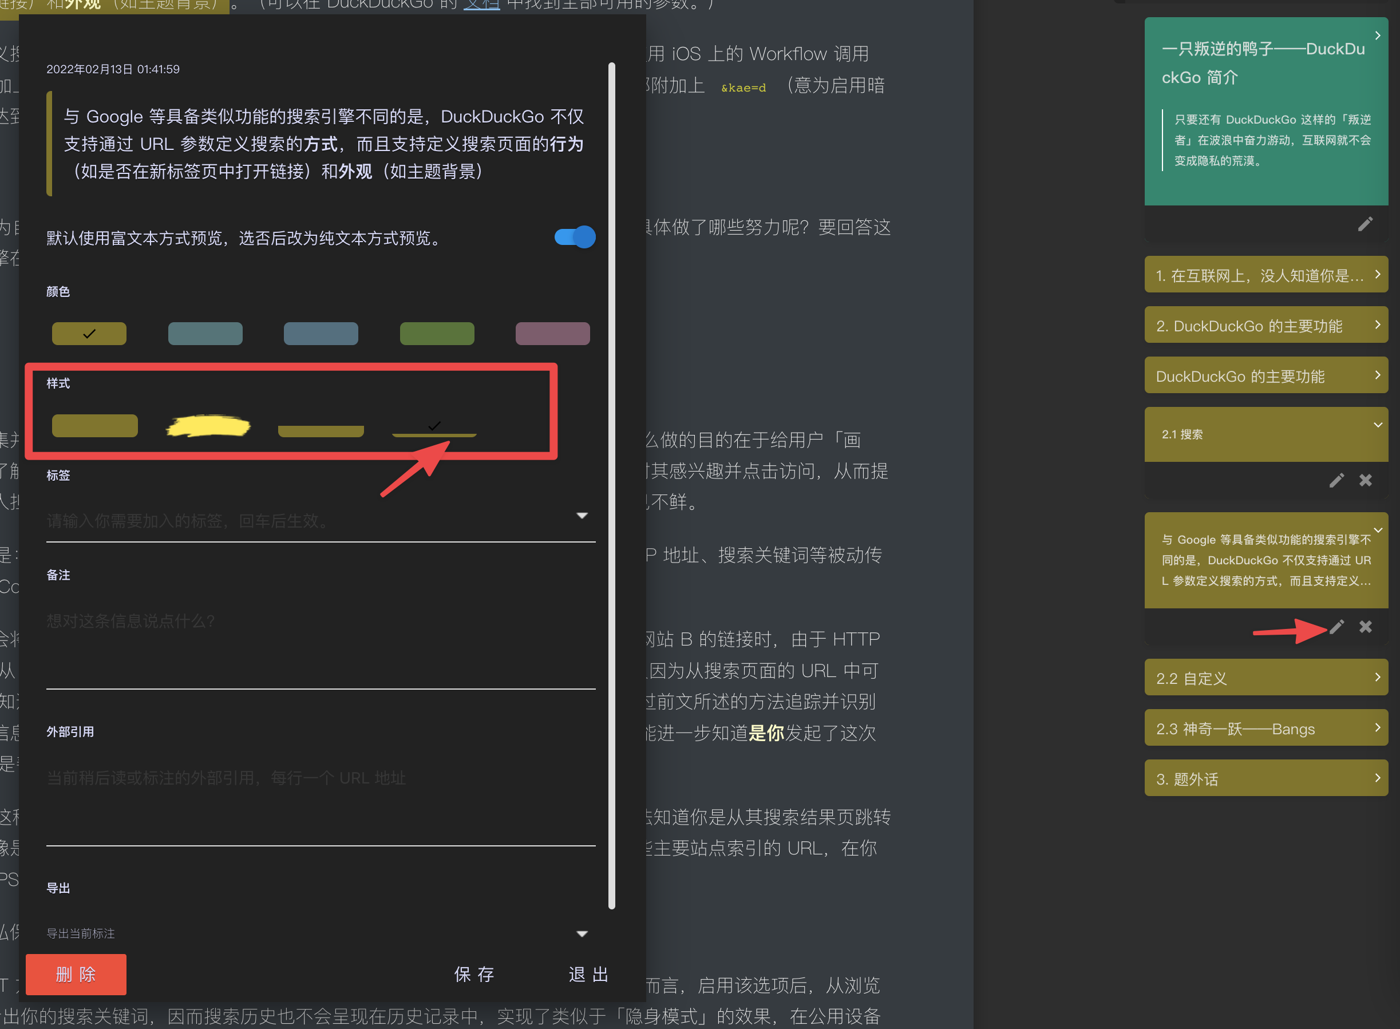The image size is (1400, 1029).
Task: Choose the teal color swatch
Action: point(205,334)
